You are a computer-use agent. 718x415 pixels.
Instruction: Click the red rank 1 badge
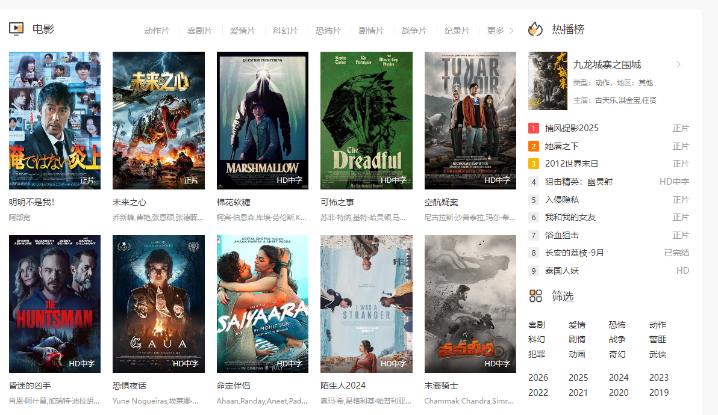tap(533, 128)
